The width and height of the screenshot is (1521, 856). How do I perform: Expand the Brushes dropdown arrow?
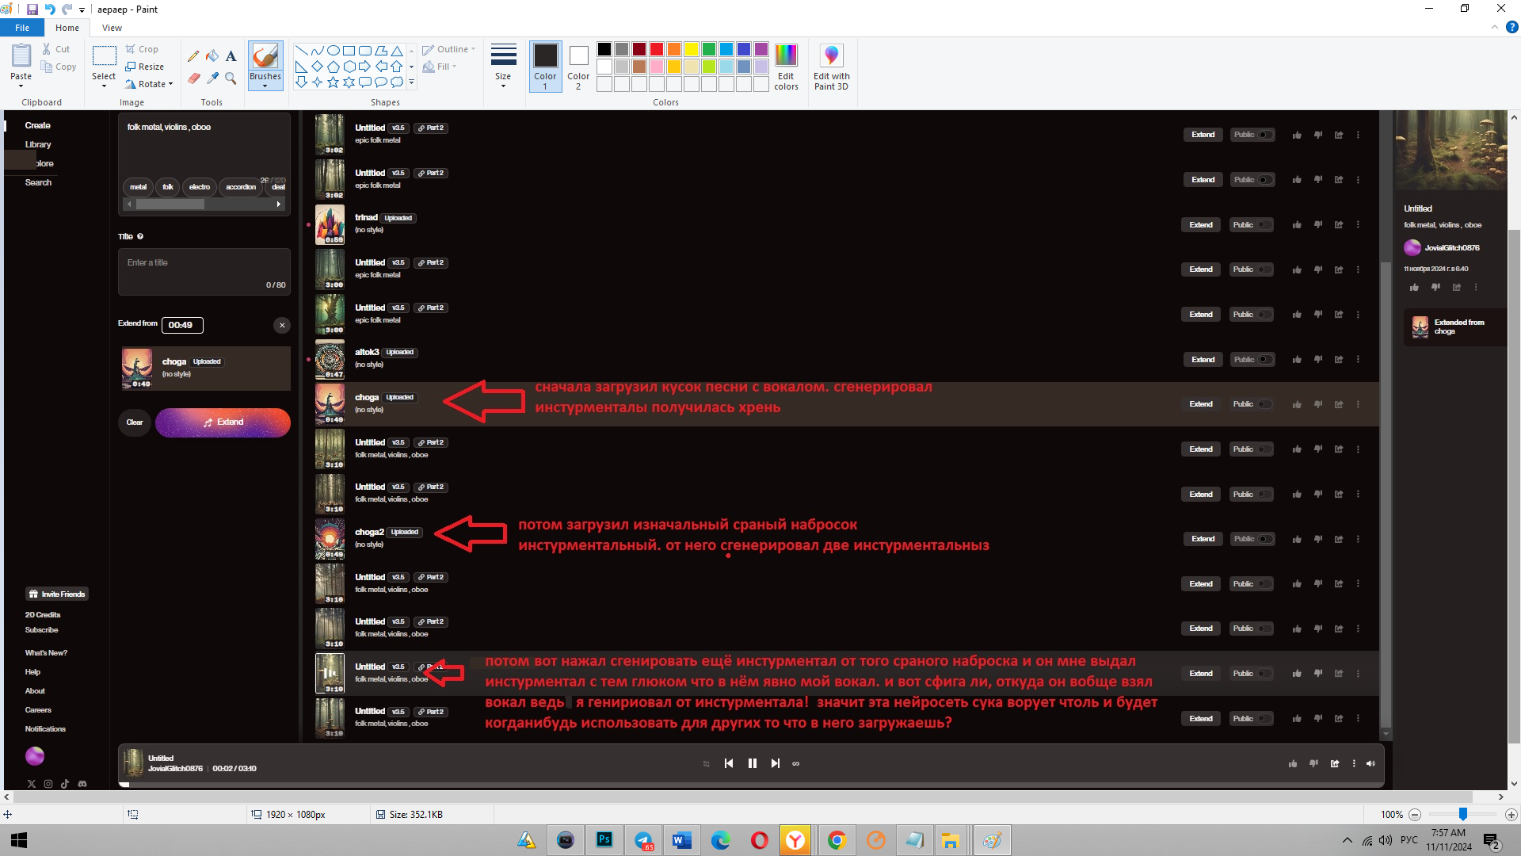point(265,86)
